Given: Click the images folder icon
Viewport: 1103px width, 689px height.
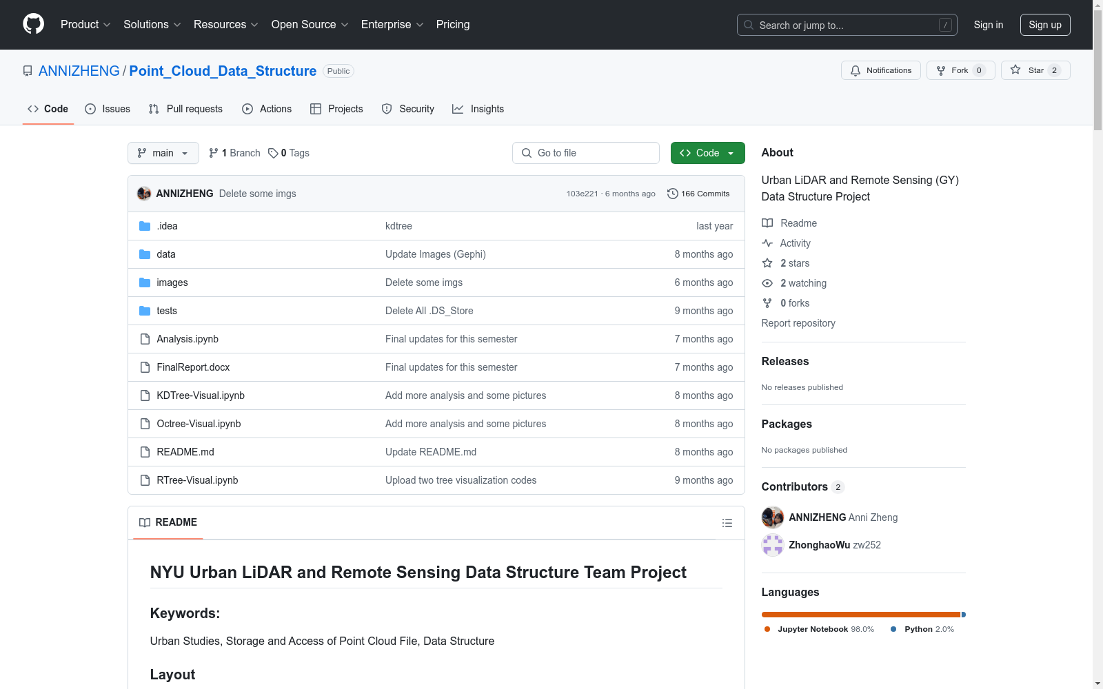Looking at the screenshot, I should tap(145, 282).
